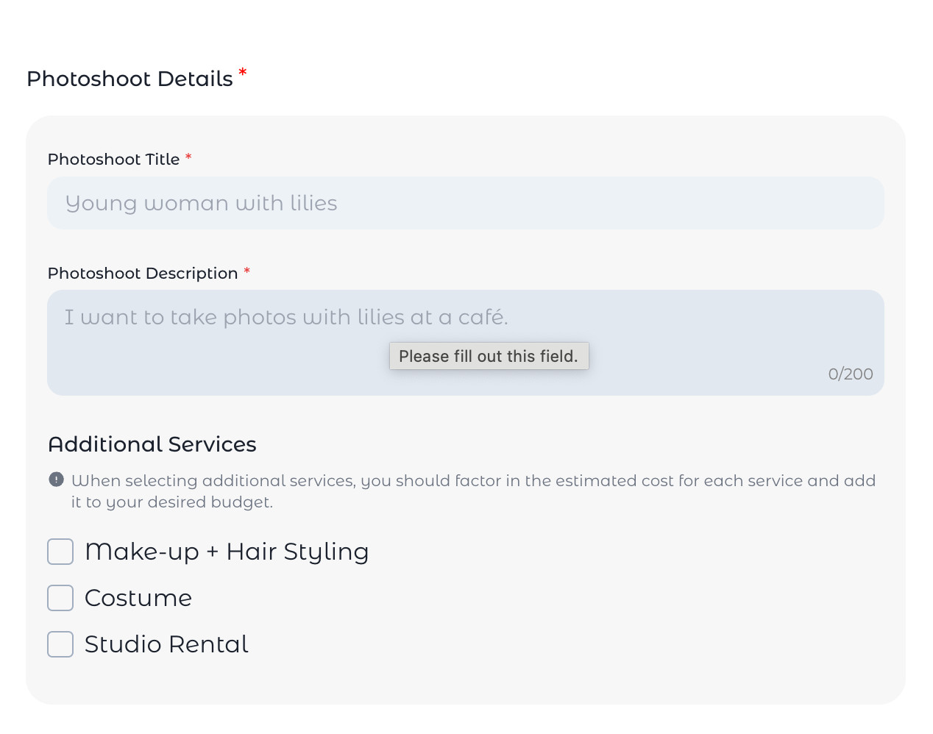
Task: Click the 'Make-up + Hair Styling' label text
Action: 227,552
